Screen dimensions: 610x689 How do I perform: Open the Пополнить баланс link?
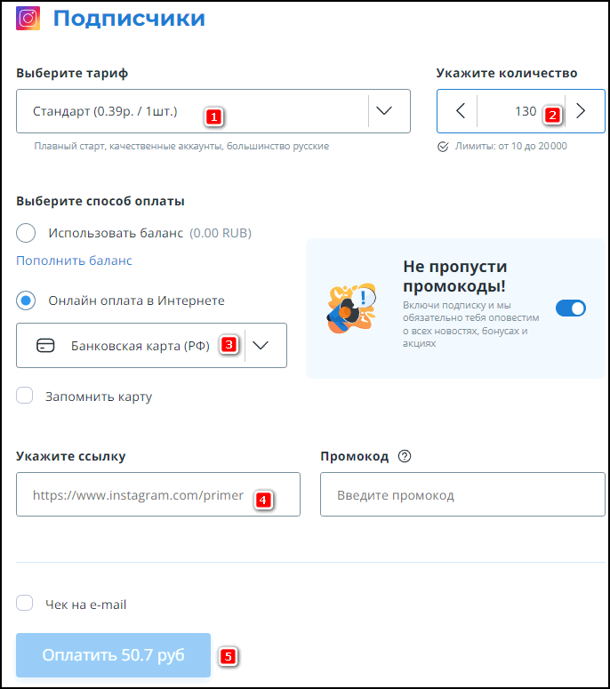point(75,260)
